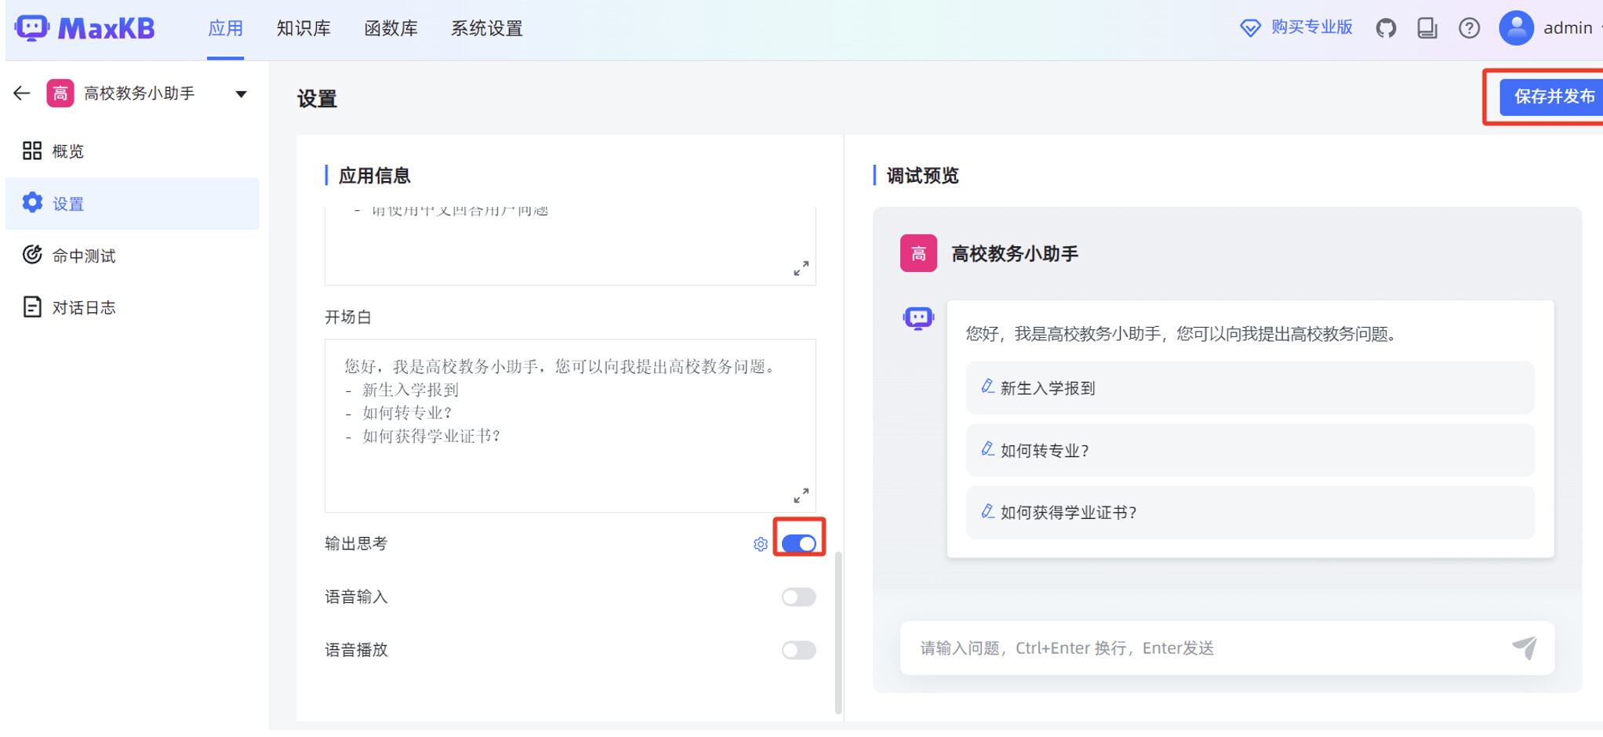Screen dimensions: 1603x737
Task: Click the 语音播放 label
Action: coord(356,650)
